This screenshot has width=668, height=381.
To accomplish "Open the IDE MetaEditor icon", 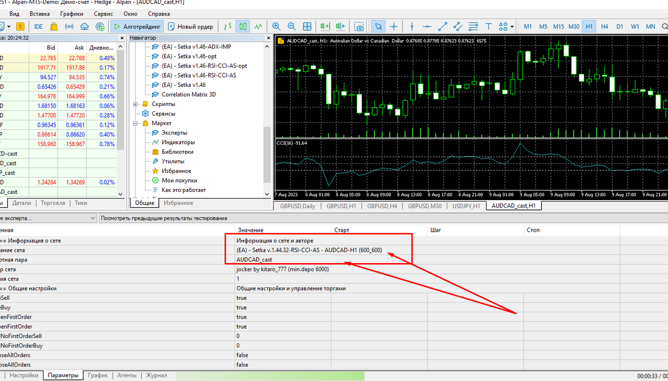I will click(38, 26).
